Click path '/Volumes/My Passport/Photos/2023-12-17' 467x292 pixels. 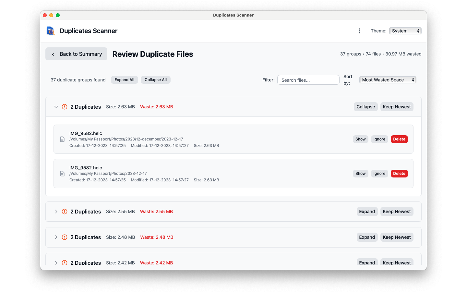click(x=108, y=174)
